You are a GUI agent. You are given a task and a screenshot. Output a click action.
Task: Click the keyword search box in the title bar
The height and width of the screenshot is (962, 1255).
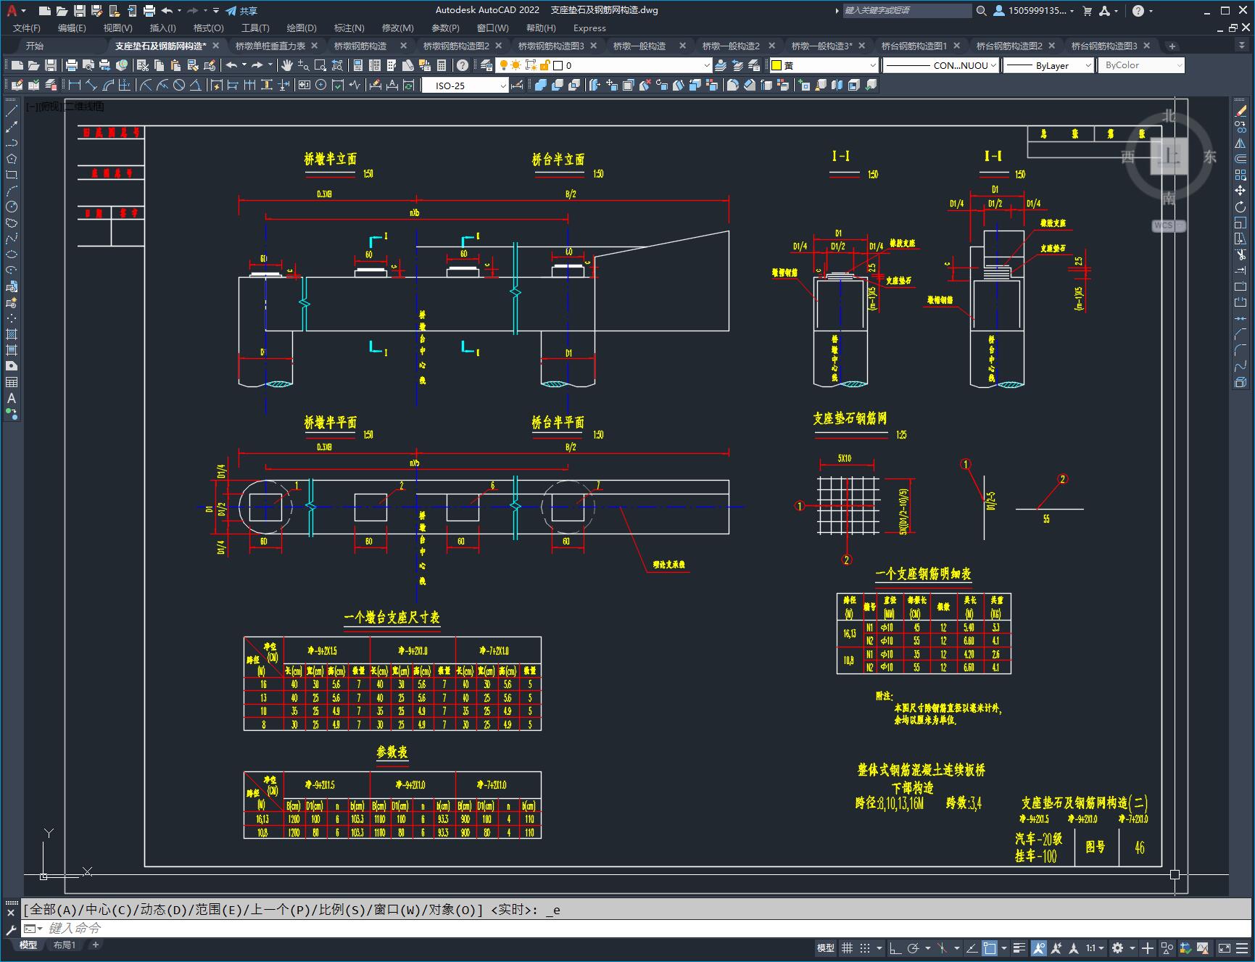[907, 11]
